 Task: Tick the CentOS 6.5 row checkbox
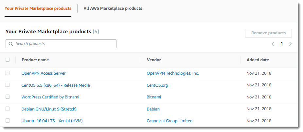coord(8,85)
